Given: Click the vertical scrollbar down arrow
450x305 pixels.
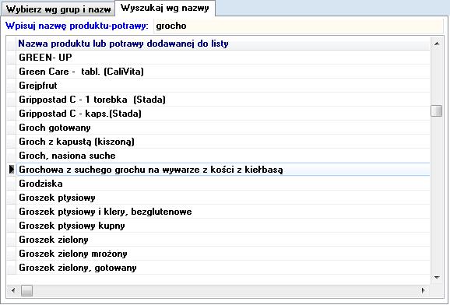Looking at the screenshot, I should (x=437, y=278).
